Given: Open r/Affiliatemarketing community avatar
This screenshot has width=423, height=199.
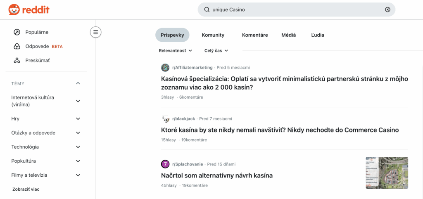Looking at the screenshot, I should coord(165,67).
